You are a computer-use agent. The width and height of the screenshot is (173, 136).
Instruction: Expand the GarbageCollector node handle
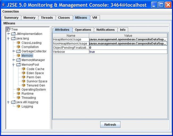tap(14, 51)
